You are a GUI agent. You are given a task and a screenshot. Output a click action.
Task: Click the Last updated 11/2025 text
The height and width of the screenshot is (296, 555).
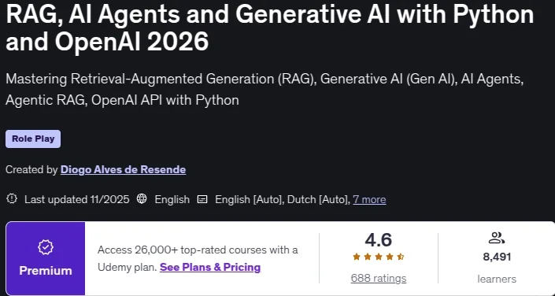(x=77, y=200)
